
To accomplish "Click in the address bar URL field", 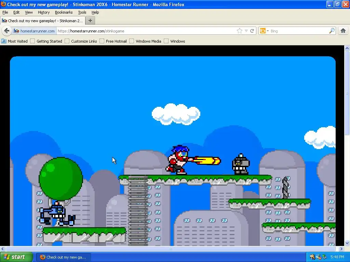I will (146, 31).
